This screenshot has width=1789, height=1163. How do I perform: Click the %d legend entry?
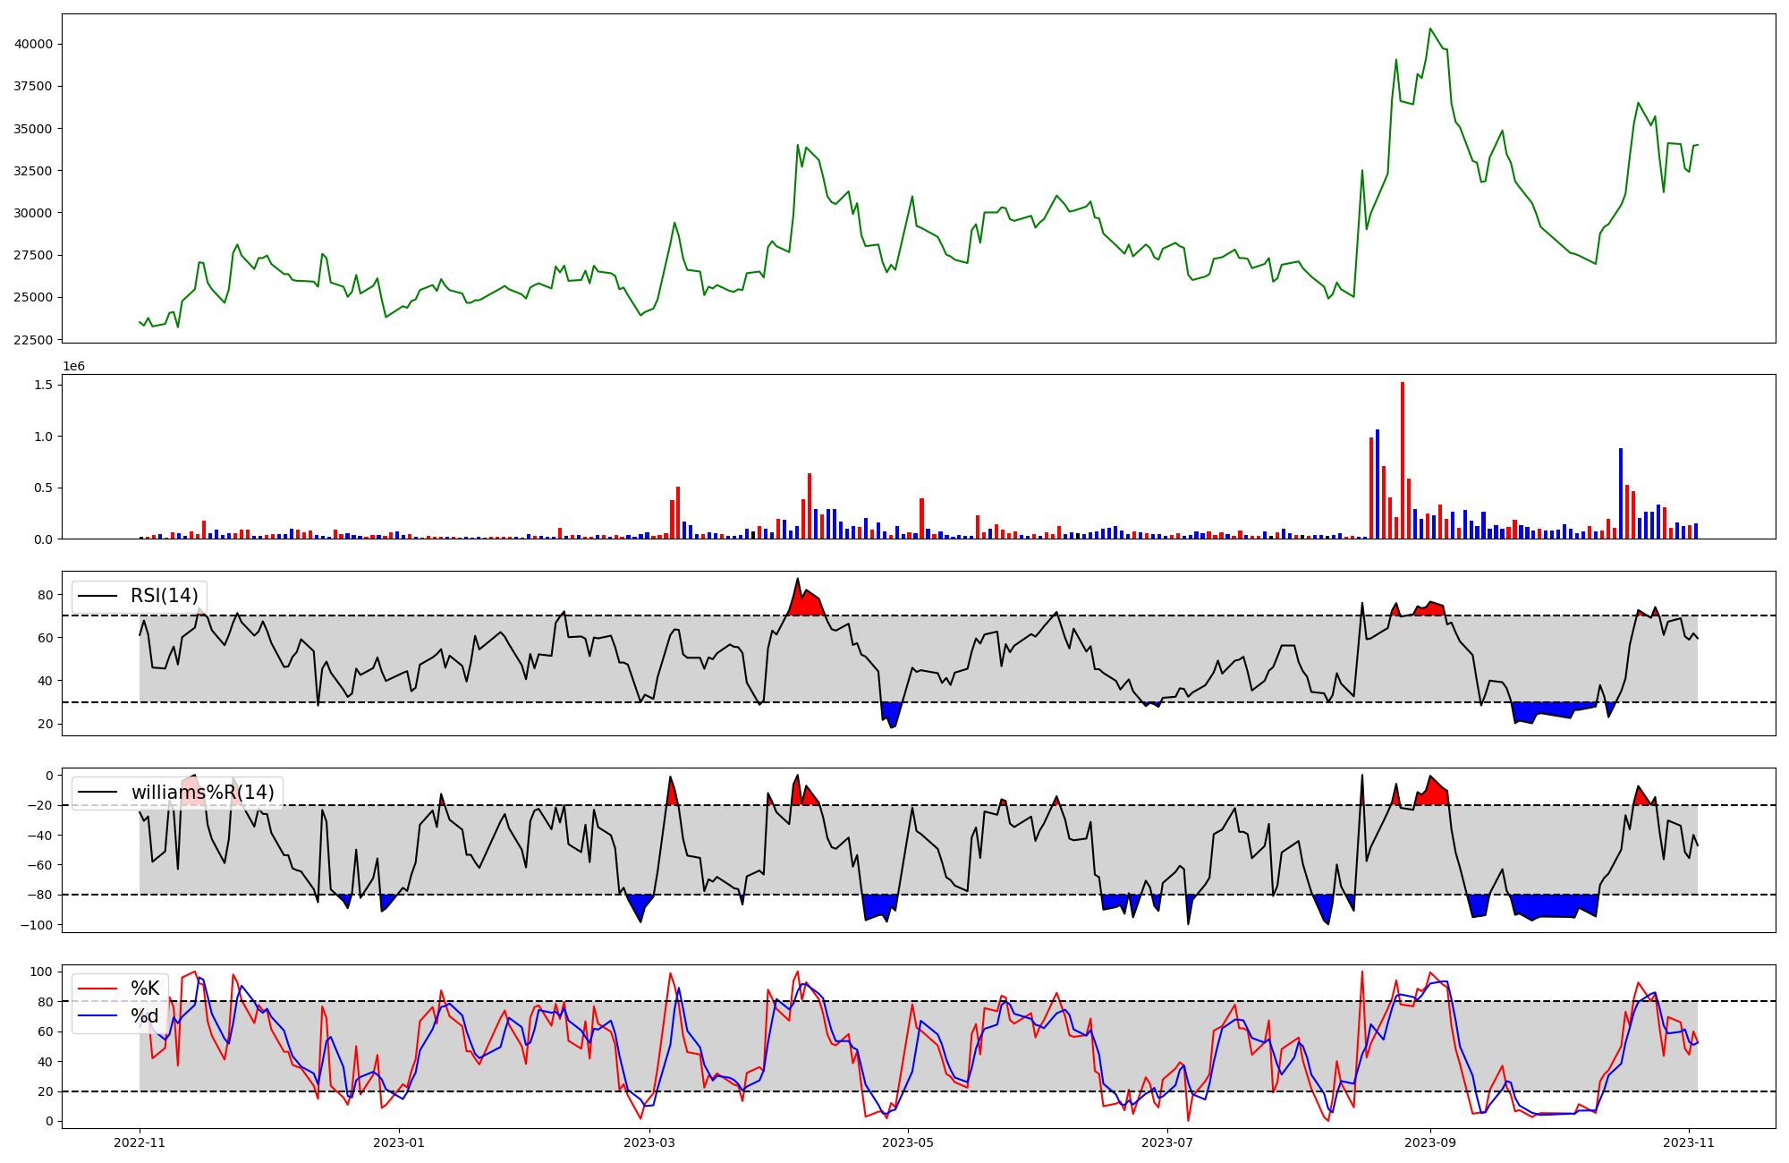point(145,1016)
